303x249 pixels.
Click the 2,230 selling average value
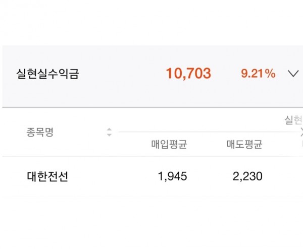click(x=247, y=176)
